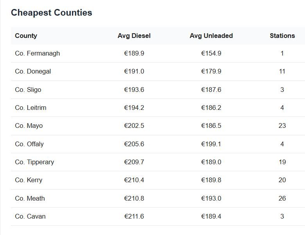Select the Co. Donegal county name

tap(33, 71)
